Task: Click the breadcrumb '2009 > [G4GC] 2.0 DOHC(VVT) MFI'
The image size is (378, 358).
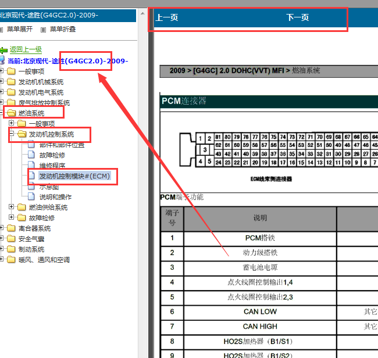Action: click(227, 70)
